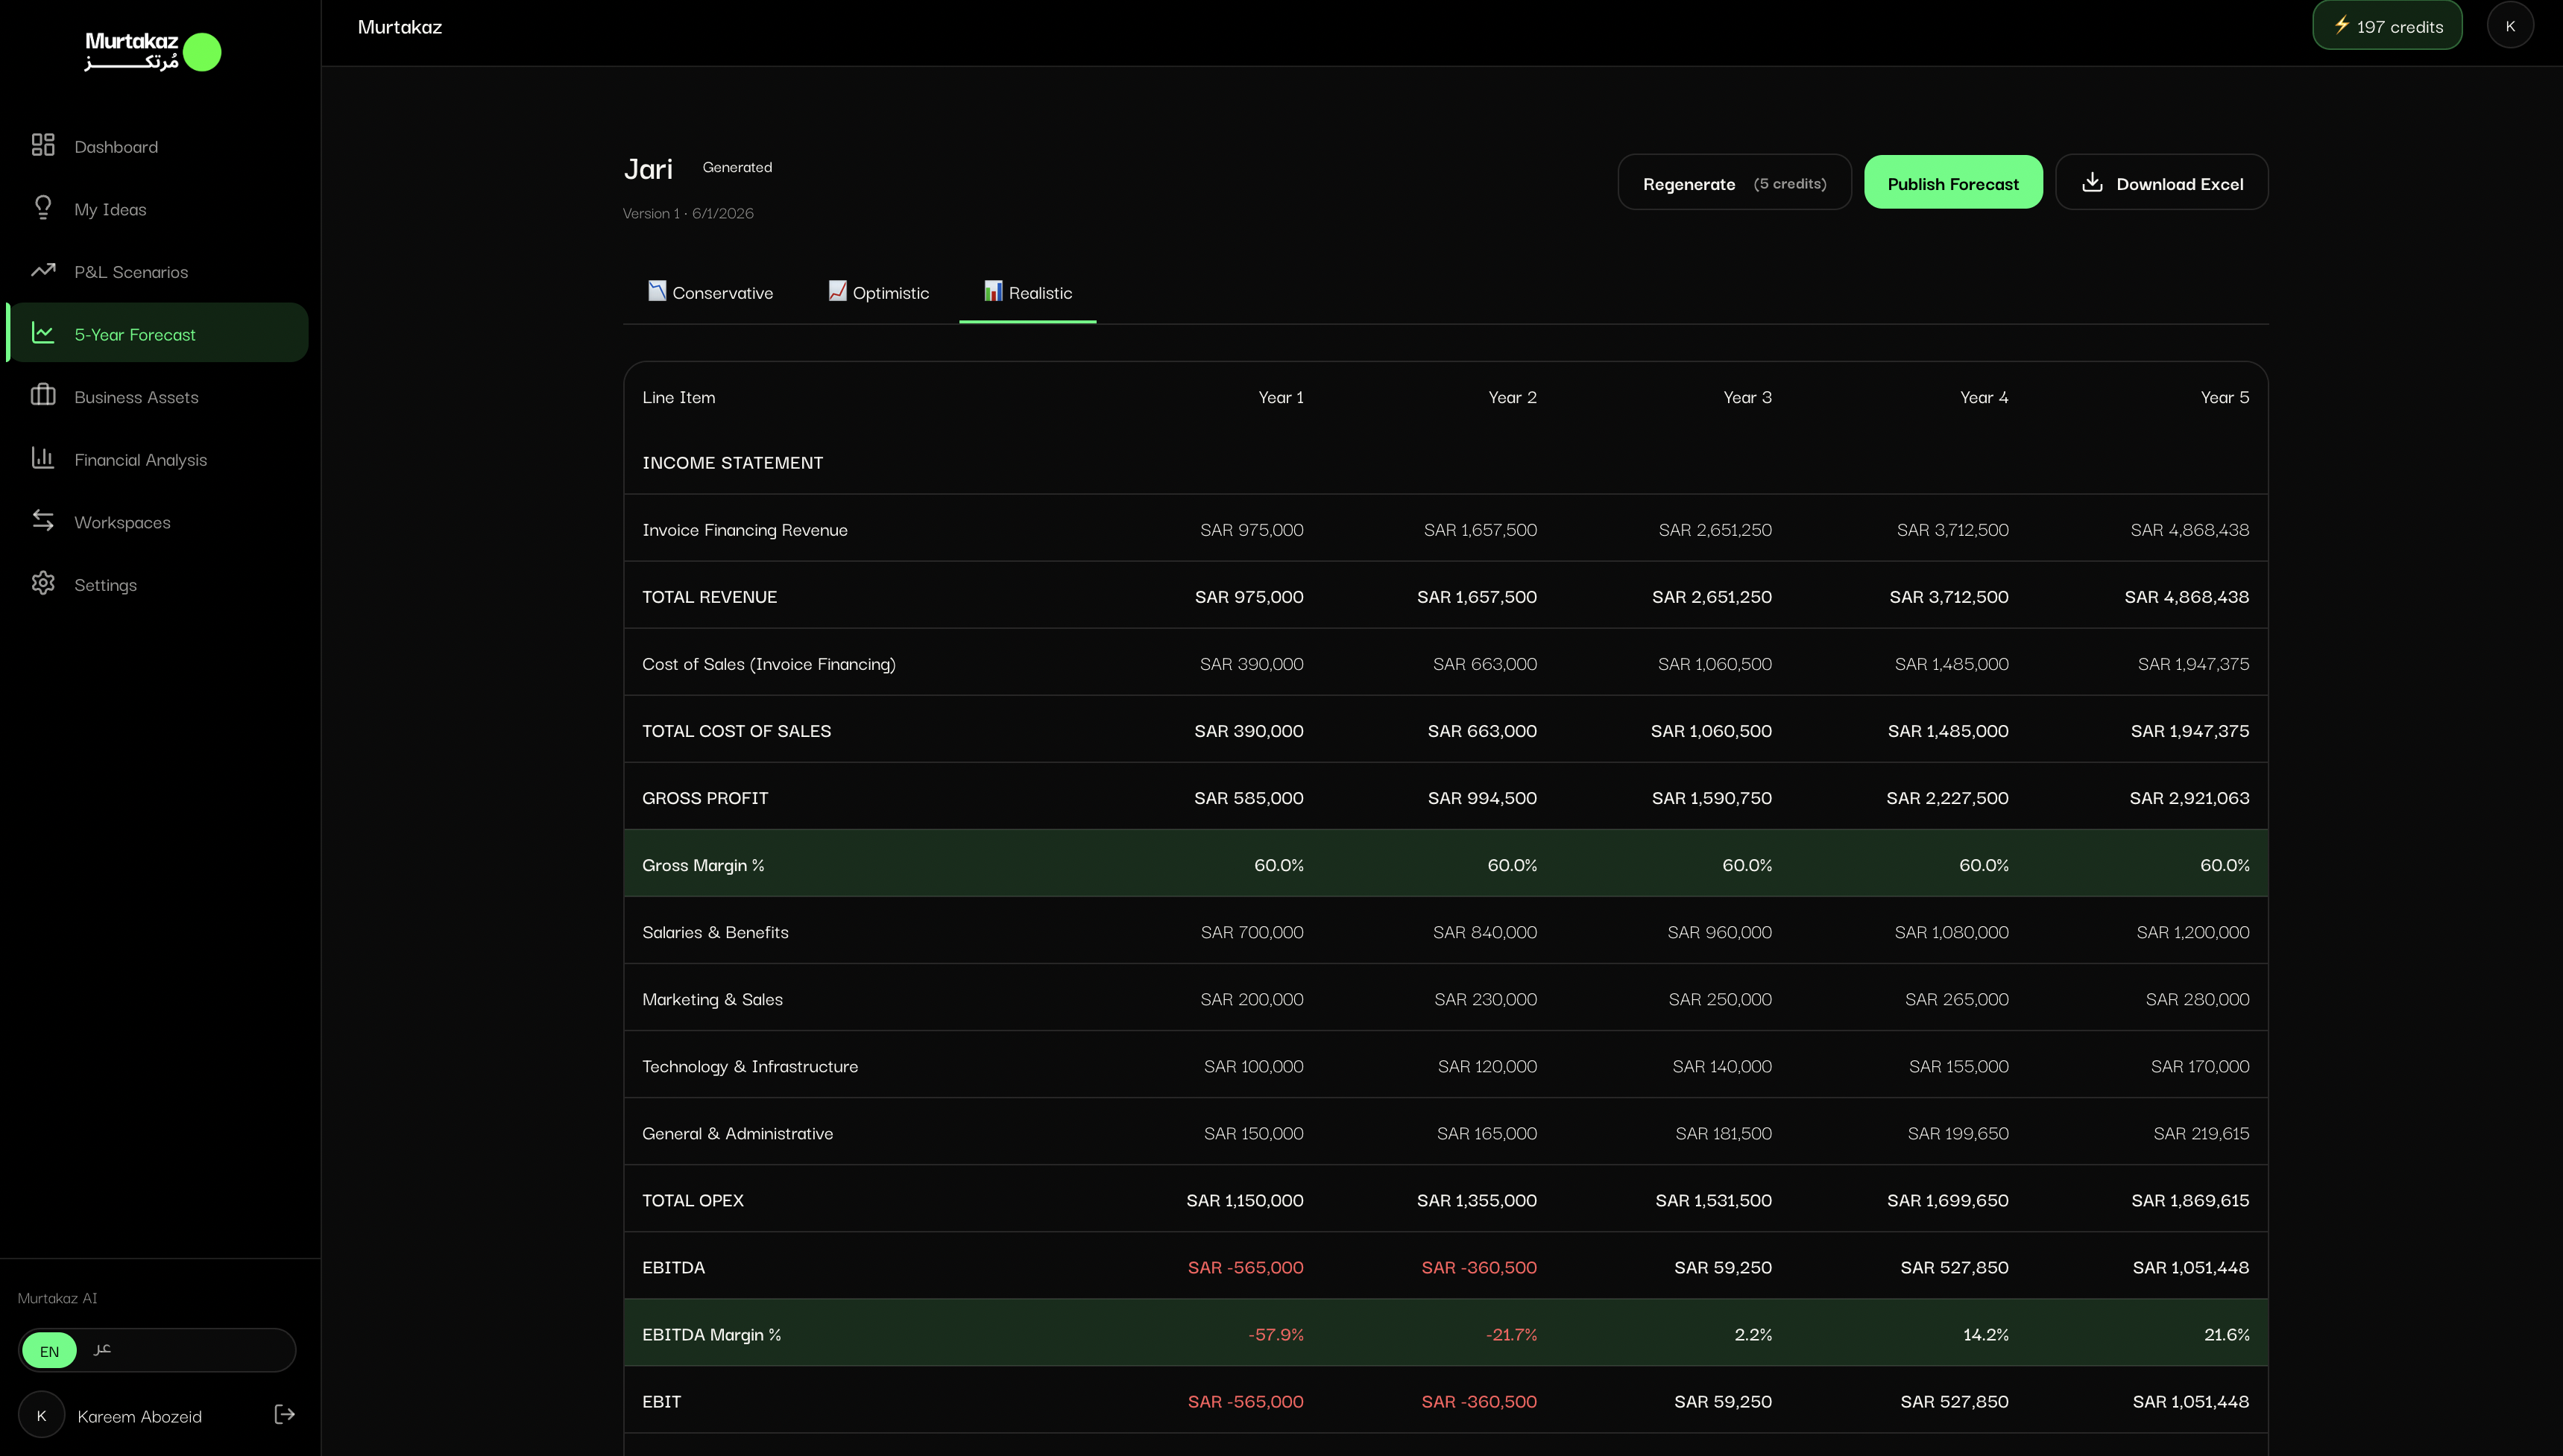The image size is (2563, 1456).
Task: Click the 197 credits badge
Action: pyautogui.click(x=2387, y=26)
